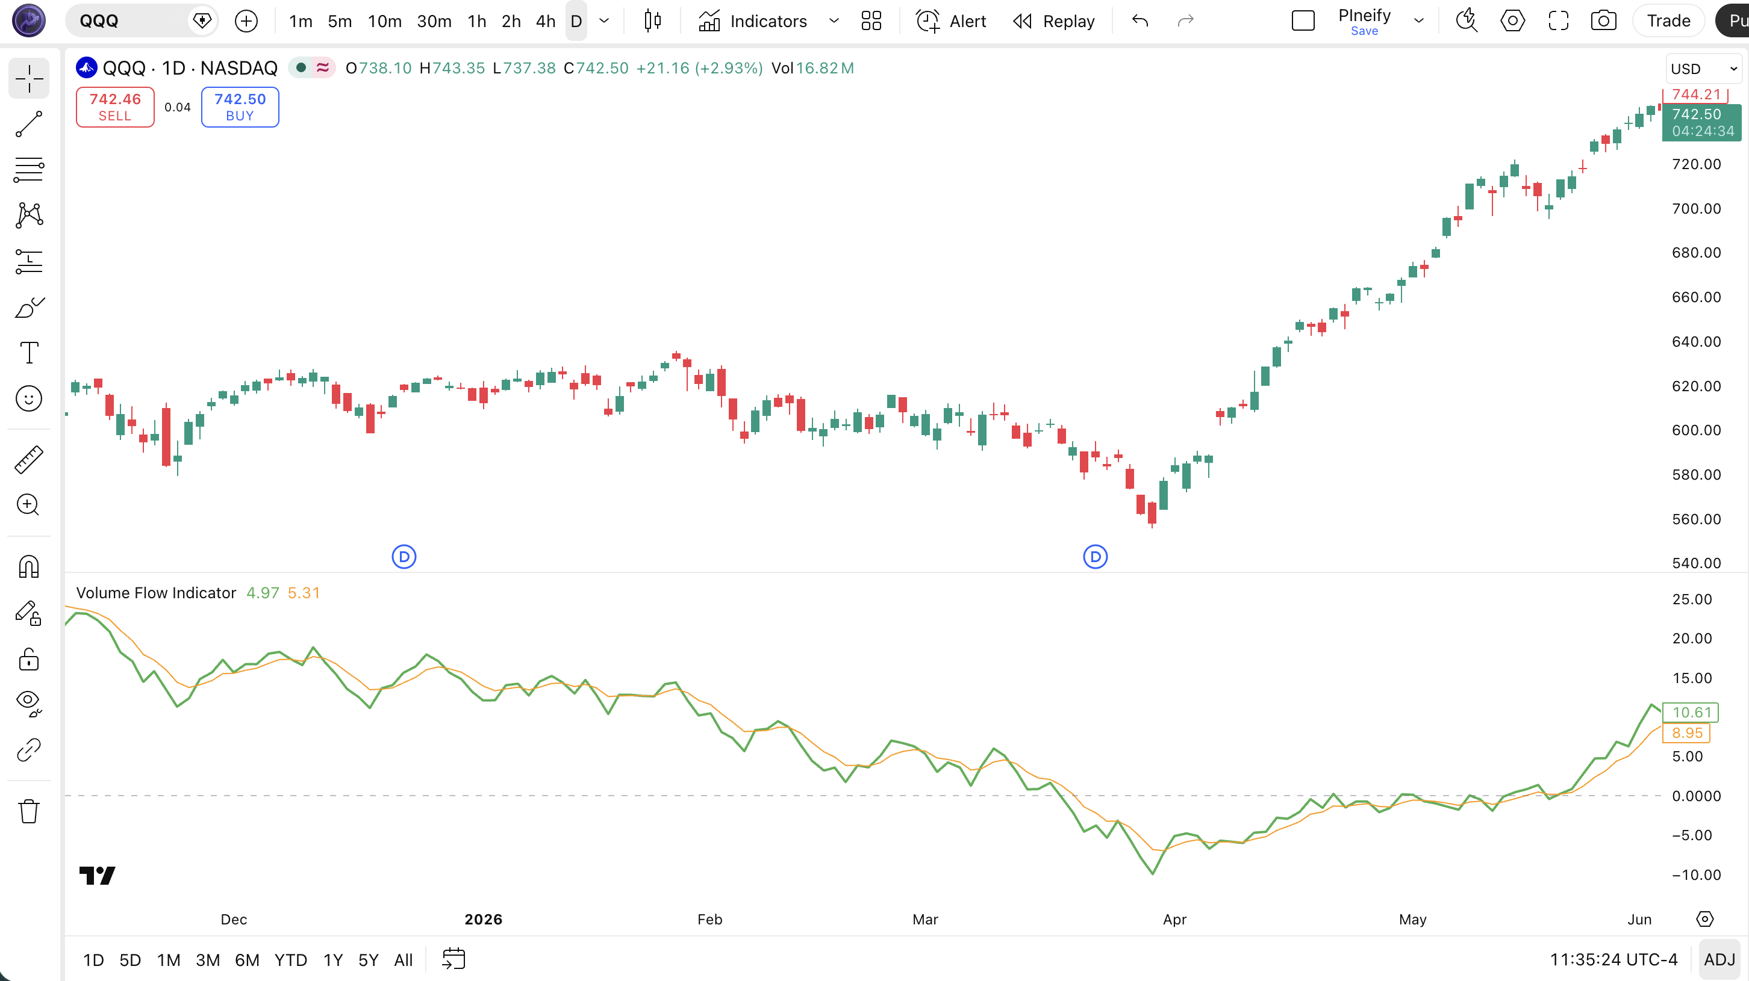Viewport: 1749px width, 981px height.
Task: Click the Trade button
Action: (x=1668, y=21)
